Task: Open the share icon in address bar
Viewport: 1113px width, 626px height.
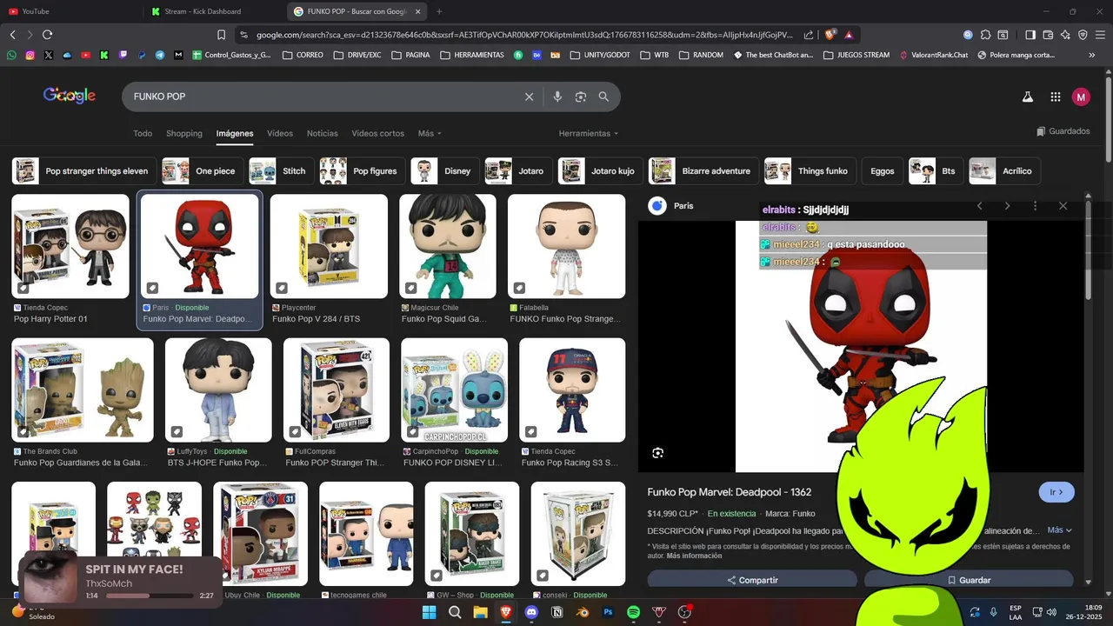Action: coord(809,35)
